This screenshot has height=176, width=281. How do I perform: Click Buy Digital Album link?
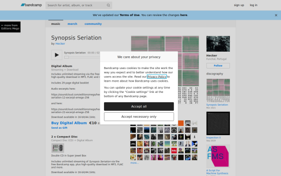pos(69,123)
